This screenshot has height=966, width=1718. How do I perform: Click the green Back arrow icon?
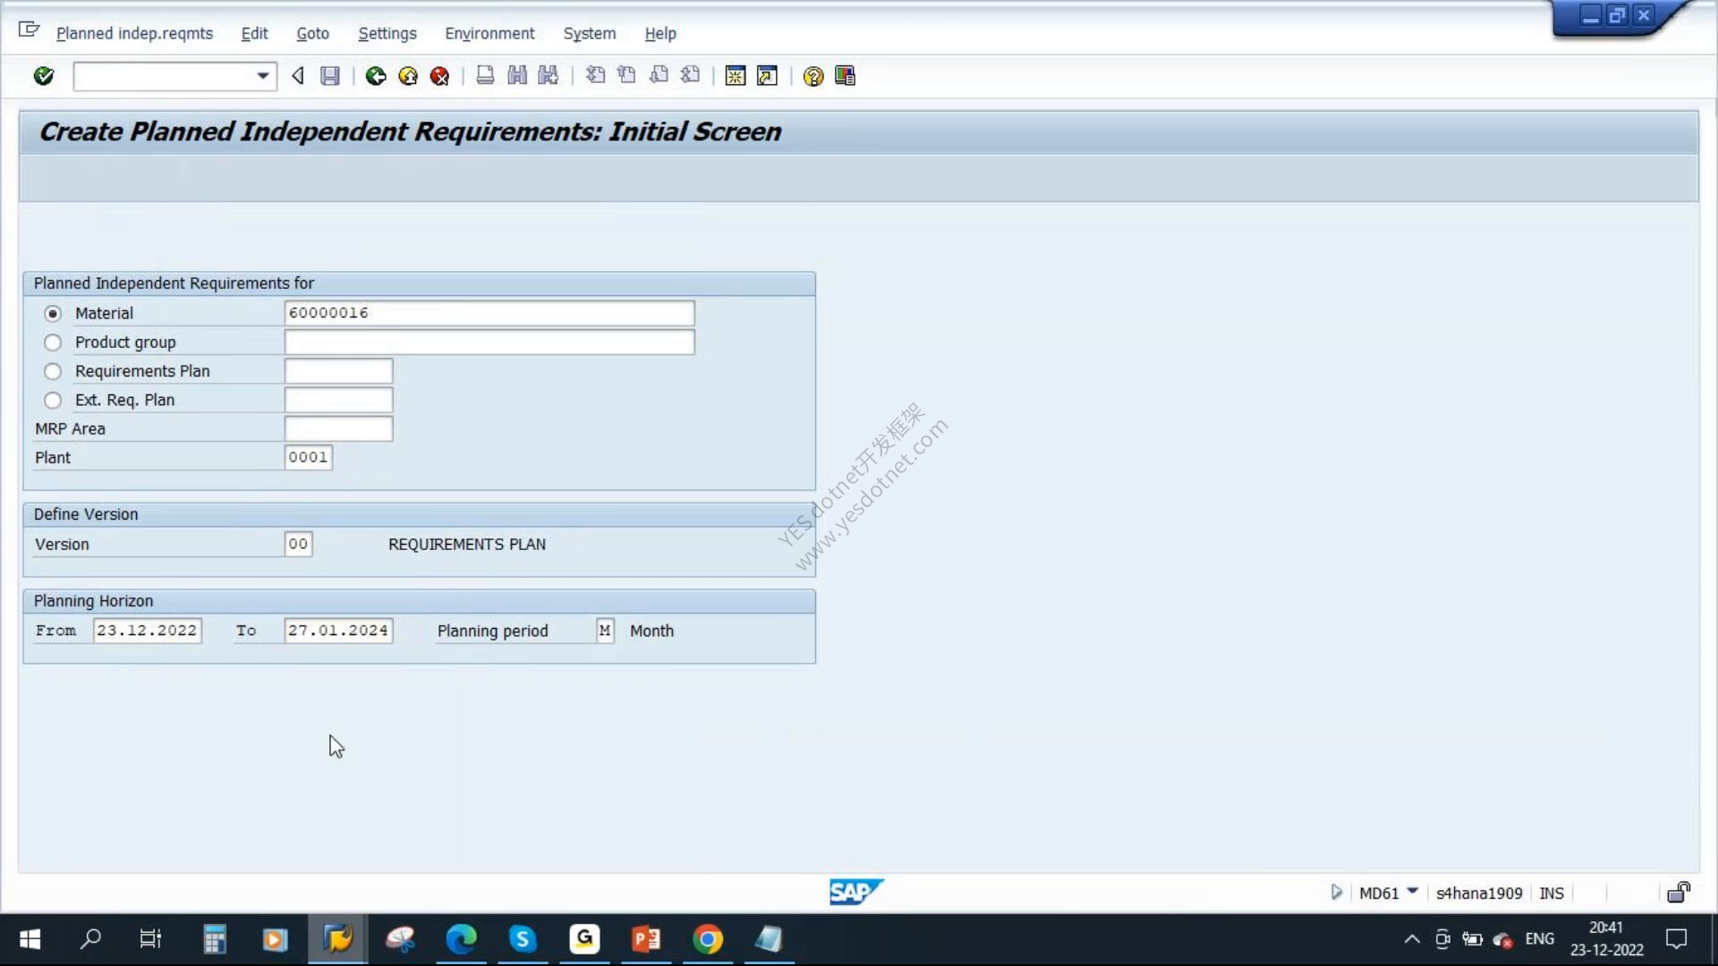click(376, 76)
